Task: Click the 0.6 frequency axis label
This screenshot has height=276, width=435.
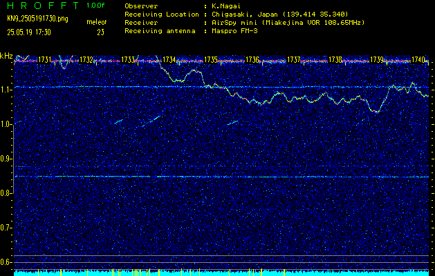Action: 6,262
